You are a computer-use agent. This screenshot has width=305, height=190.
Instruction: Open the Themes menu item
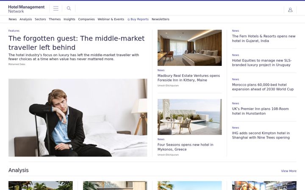55,19
